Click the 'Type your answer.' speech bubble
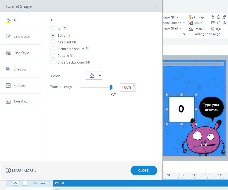Viewport: 228px width, 190px height. (211, 107)
